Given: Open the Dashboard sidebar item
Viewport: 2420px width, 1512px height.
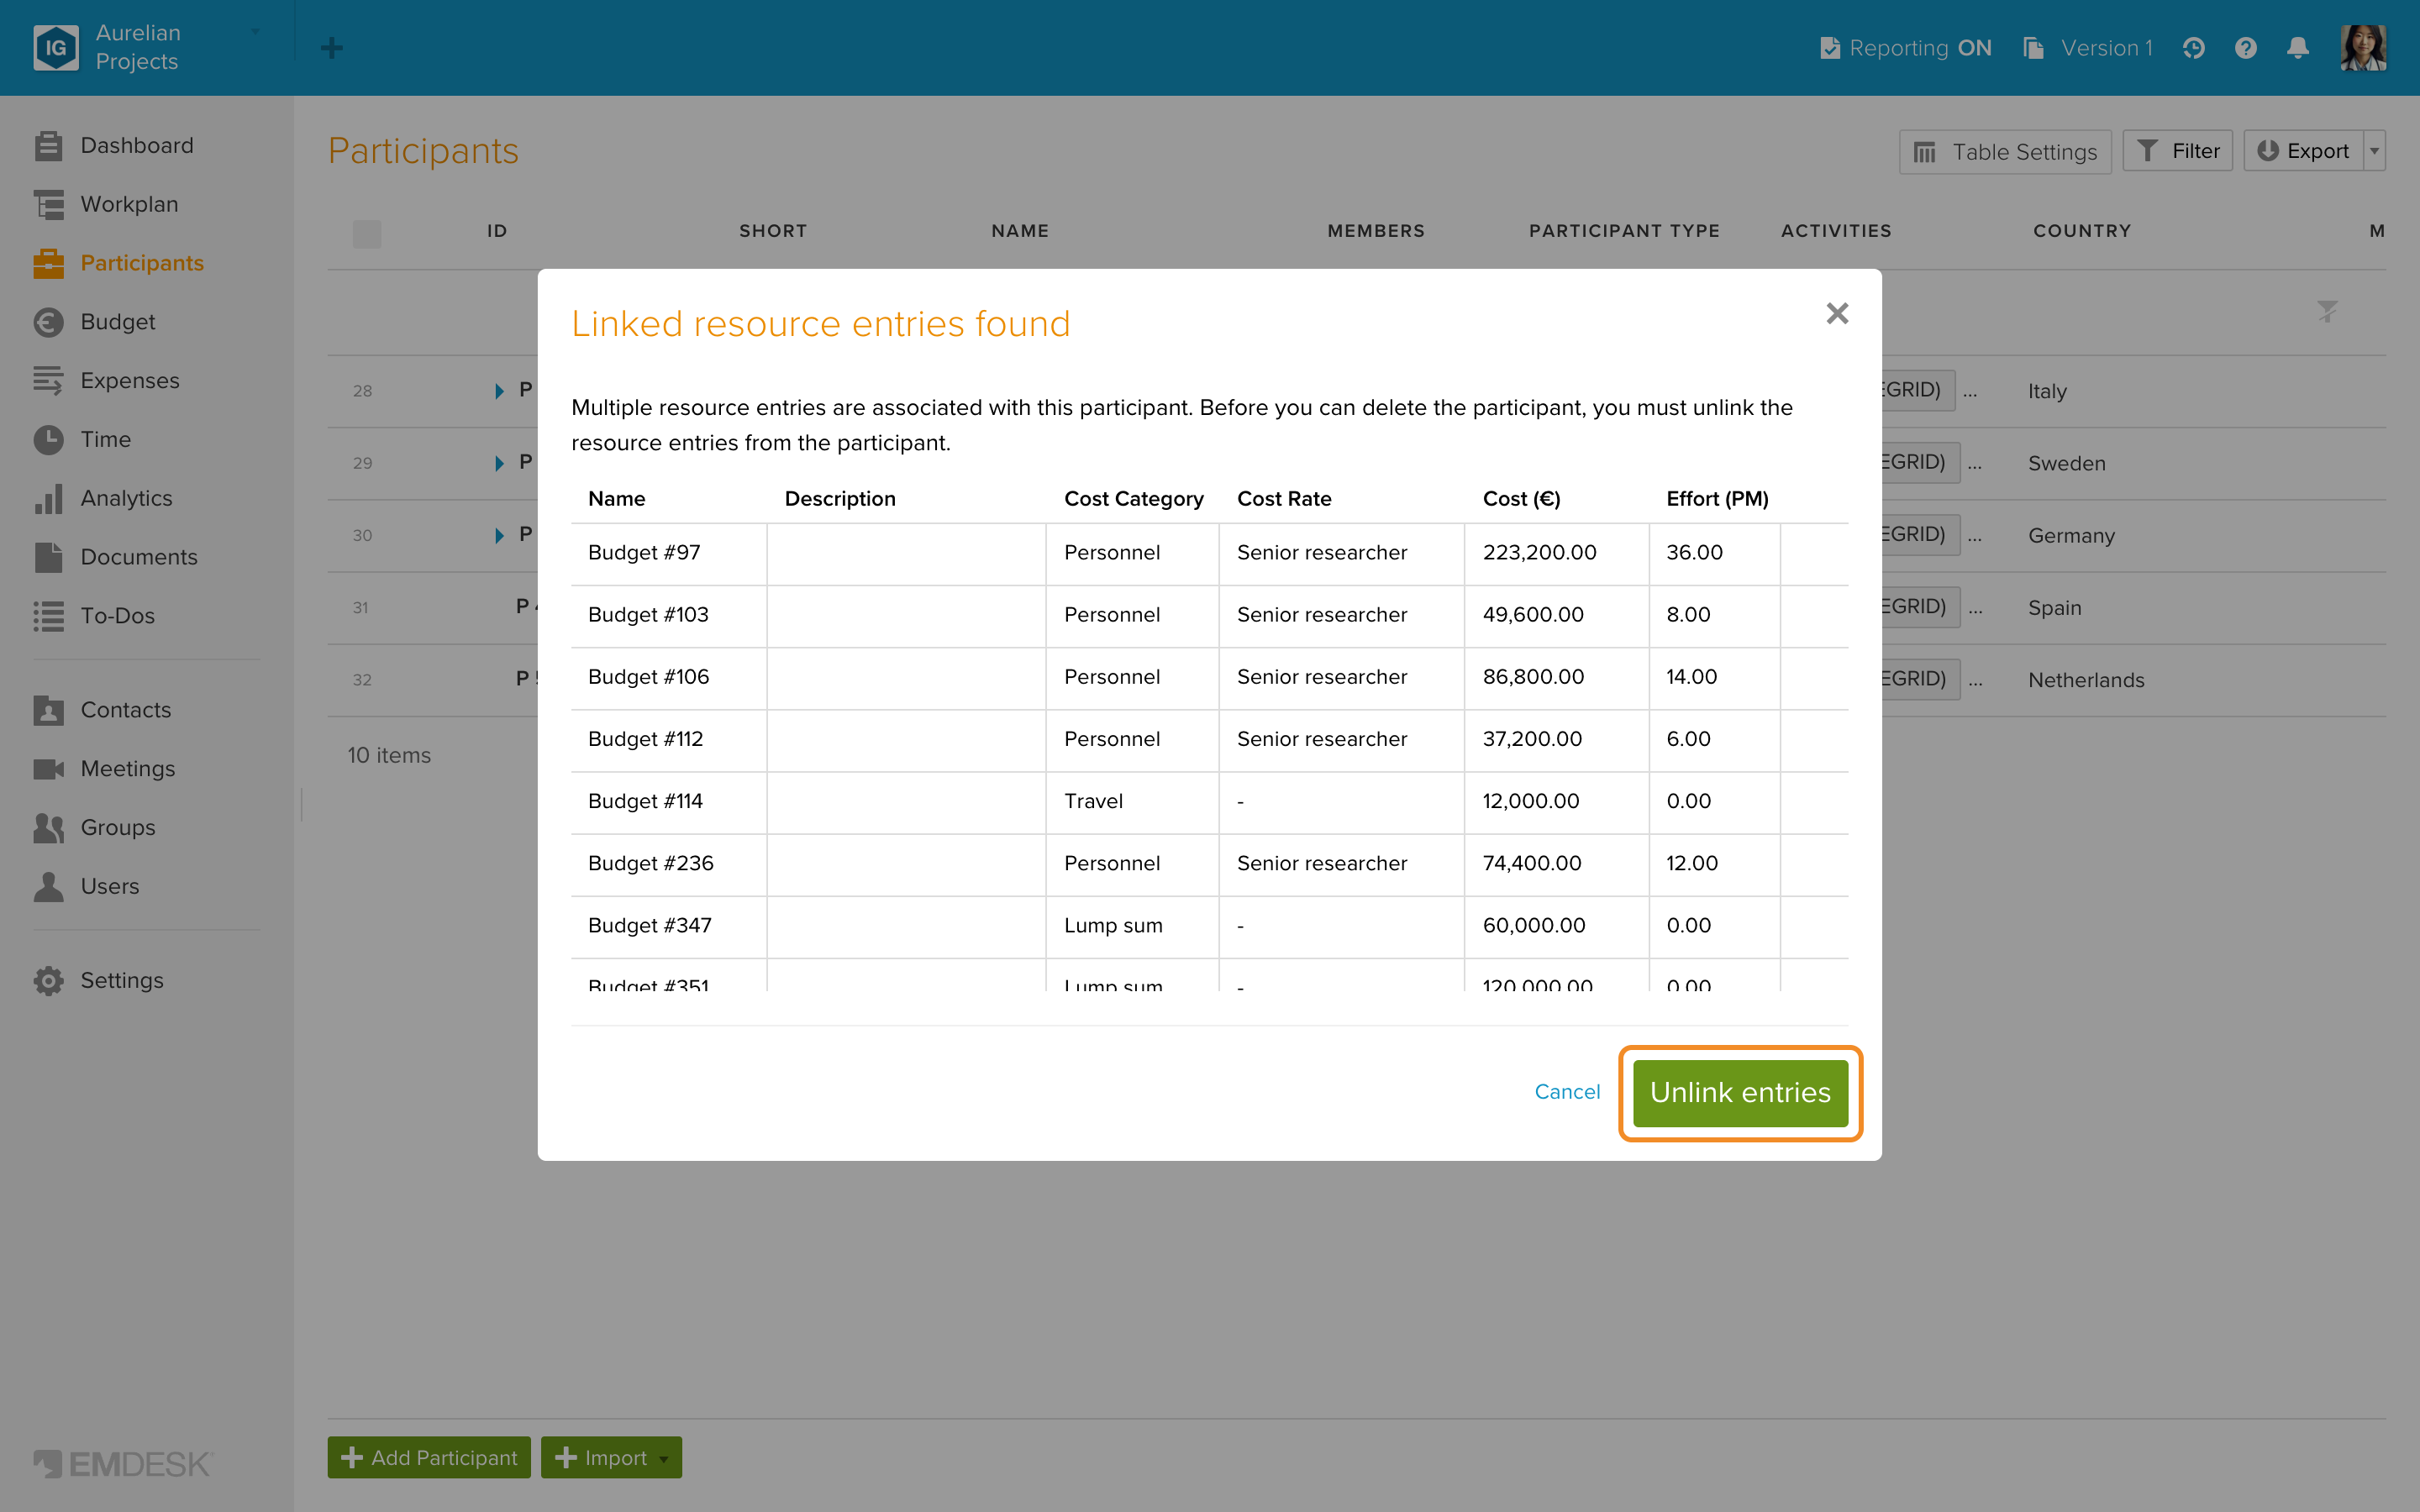Looking at the screenshot, I should [137, 146].
